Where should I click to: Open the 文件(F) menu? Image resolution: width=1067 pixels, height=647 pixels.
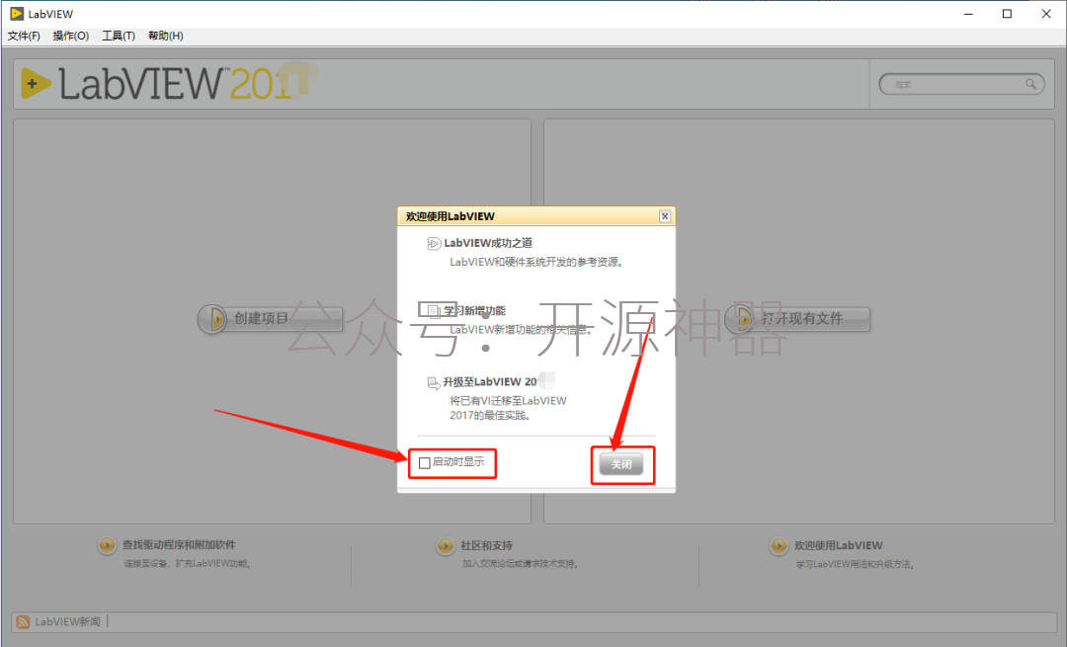tap(24, 37)
